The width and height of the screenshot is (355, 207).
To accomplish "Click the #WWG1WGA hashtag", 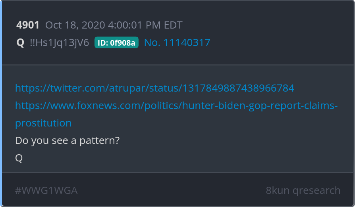I will 46,190.
